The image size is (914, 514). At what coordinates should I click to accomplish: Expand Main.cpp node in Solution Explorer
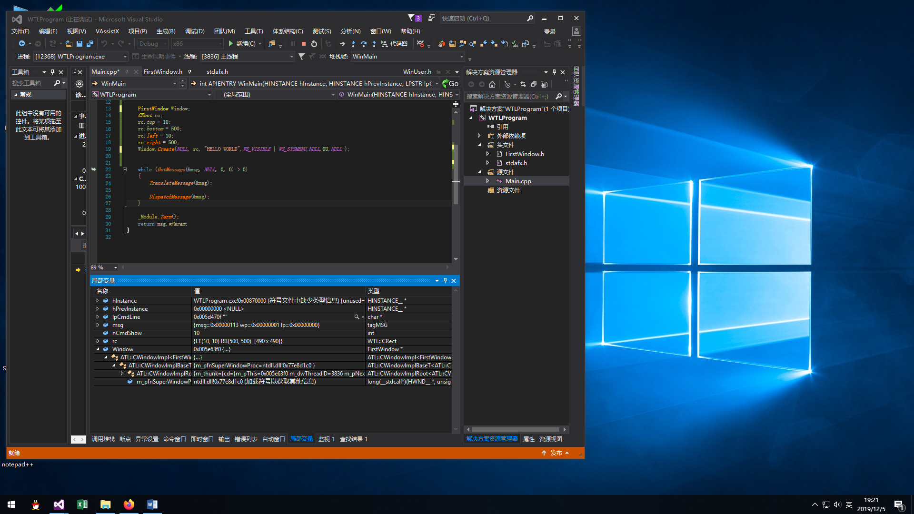(x=487, y=181)
